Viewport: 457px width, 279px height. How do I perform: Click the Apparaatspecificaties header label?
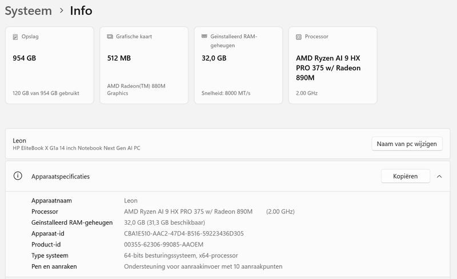pyautogui.click(x=61, y=176)
